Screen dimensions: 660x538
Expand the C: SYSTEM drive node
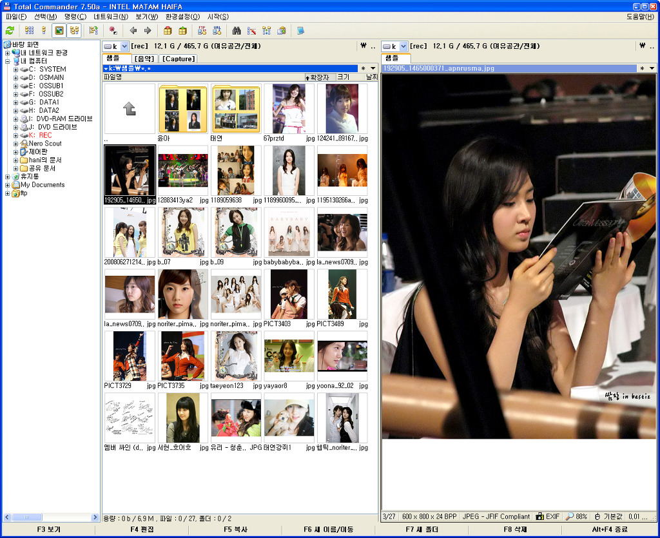pyautogui.click(x=15, y=69)
